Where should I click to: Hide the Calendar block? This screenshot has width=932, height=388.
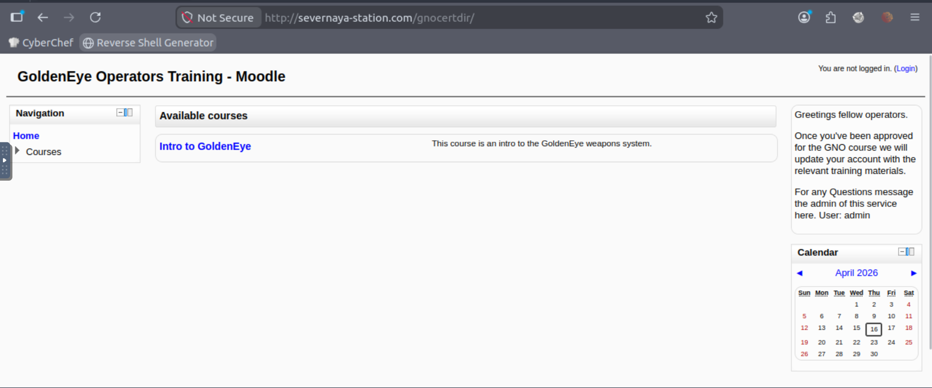(901, 252)
